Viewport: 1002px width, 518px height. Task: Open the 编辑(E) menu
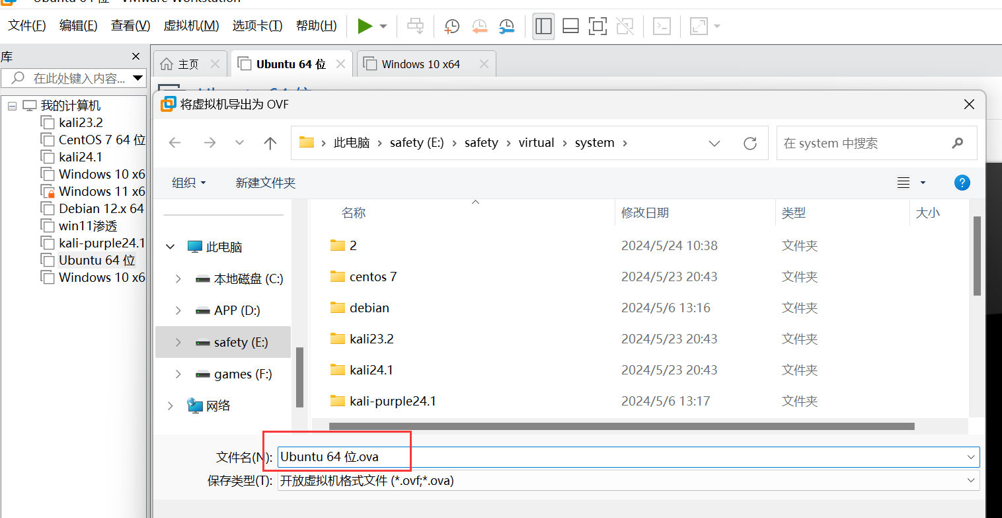[x=79, y=26]
